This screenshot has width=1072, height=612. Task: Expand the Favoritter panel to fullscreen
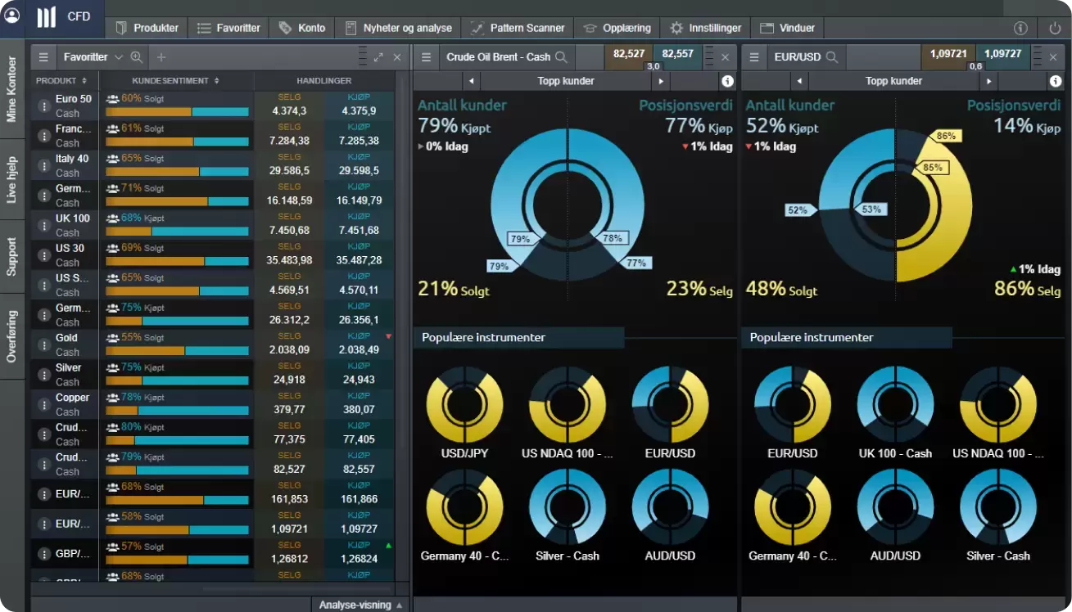click(378, 57)
